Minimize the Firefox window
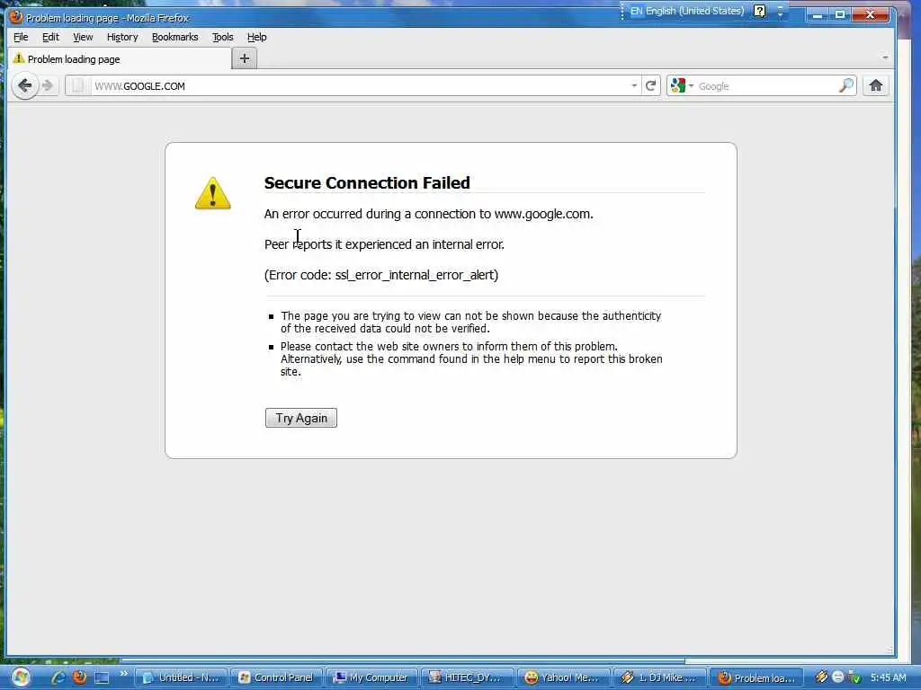The width and height of the screenshot is (921, 690). pyautogui.click(x=818, y=14)
